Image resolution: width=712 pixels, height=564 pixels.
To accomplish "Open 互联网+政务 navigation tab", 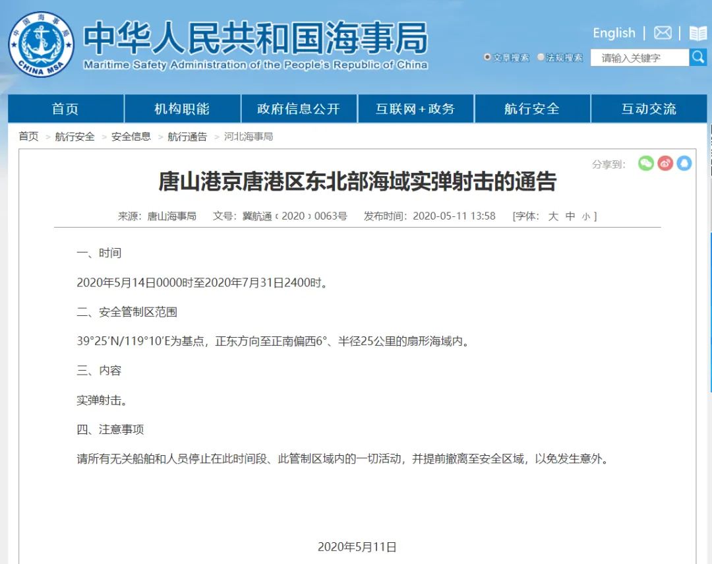I will [x=415, y=109].
